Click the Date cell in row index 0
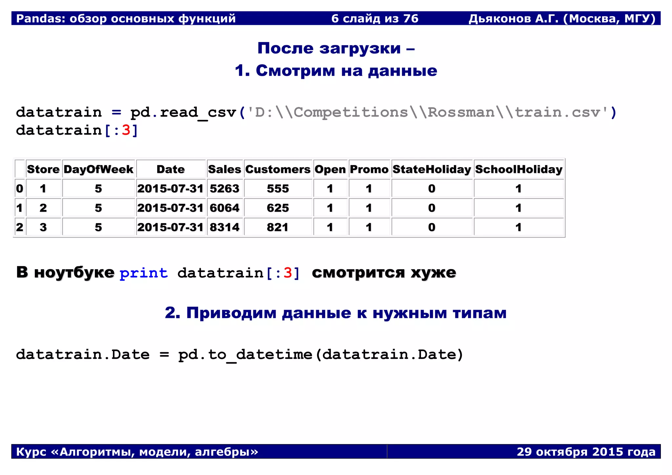672x475 pixels. (171, 189)
